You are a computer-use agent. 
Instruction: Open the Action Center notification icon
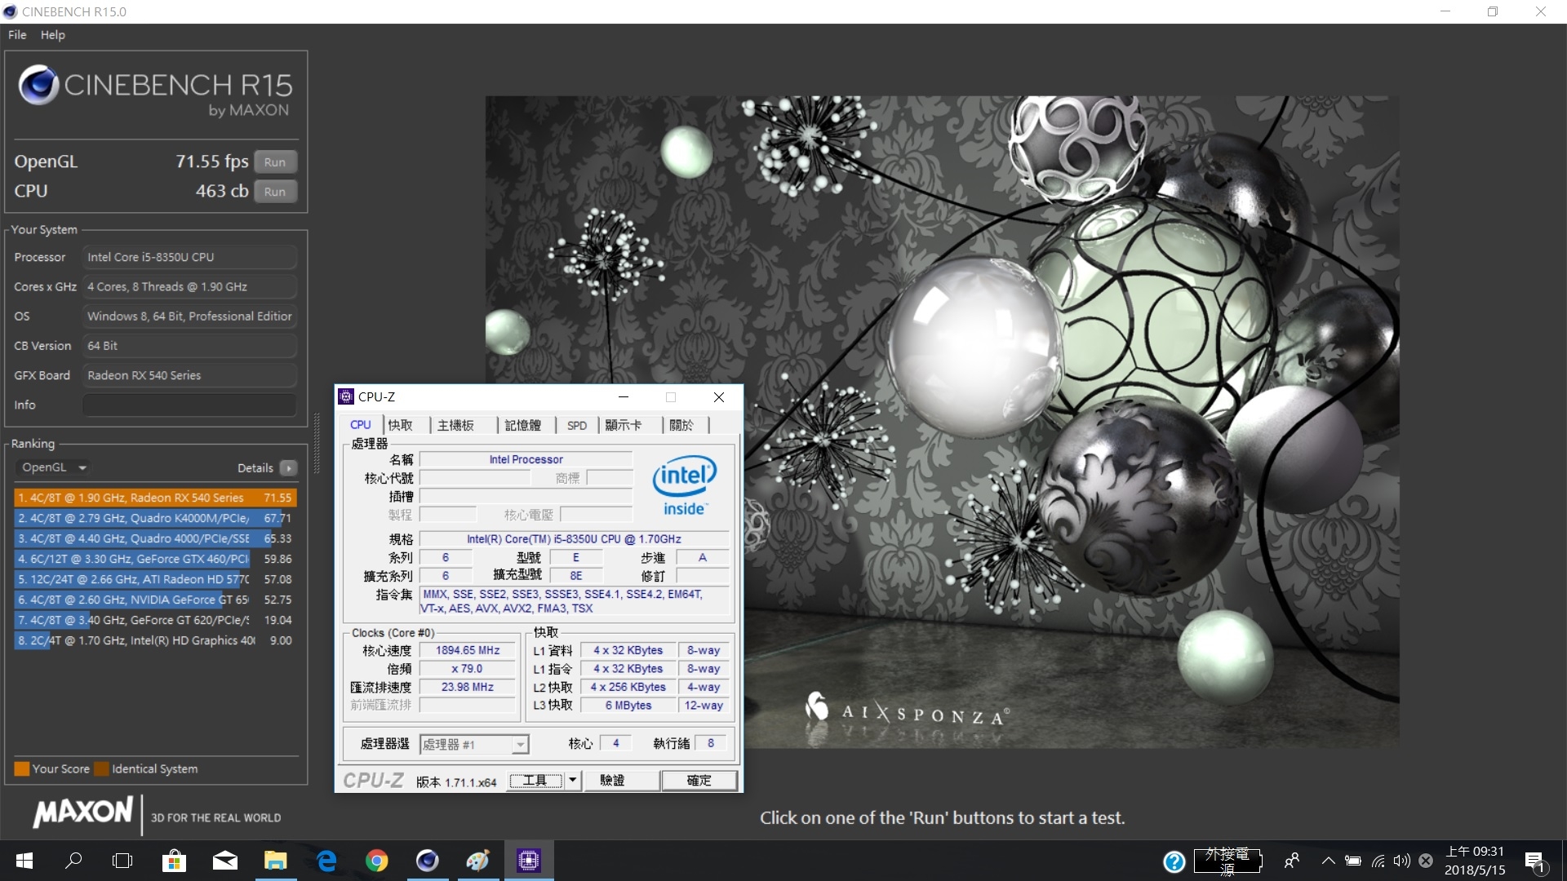(x=1535, y=861)
